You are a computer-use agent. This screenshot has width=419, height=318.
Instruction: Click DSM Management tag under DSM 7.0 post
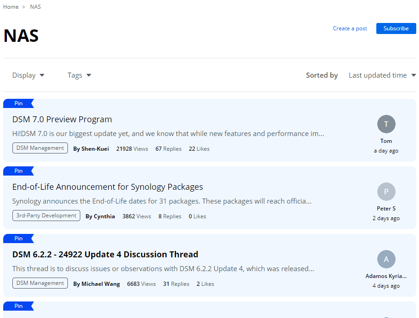pos(40,148)
